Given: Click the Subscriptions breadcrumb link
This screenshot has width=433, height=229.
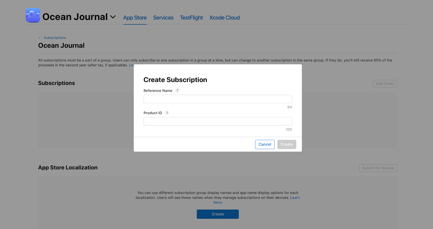Looking at the screenshot, I should coord(55,38).
